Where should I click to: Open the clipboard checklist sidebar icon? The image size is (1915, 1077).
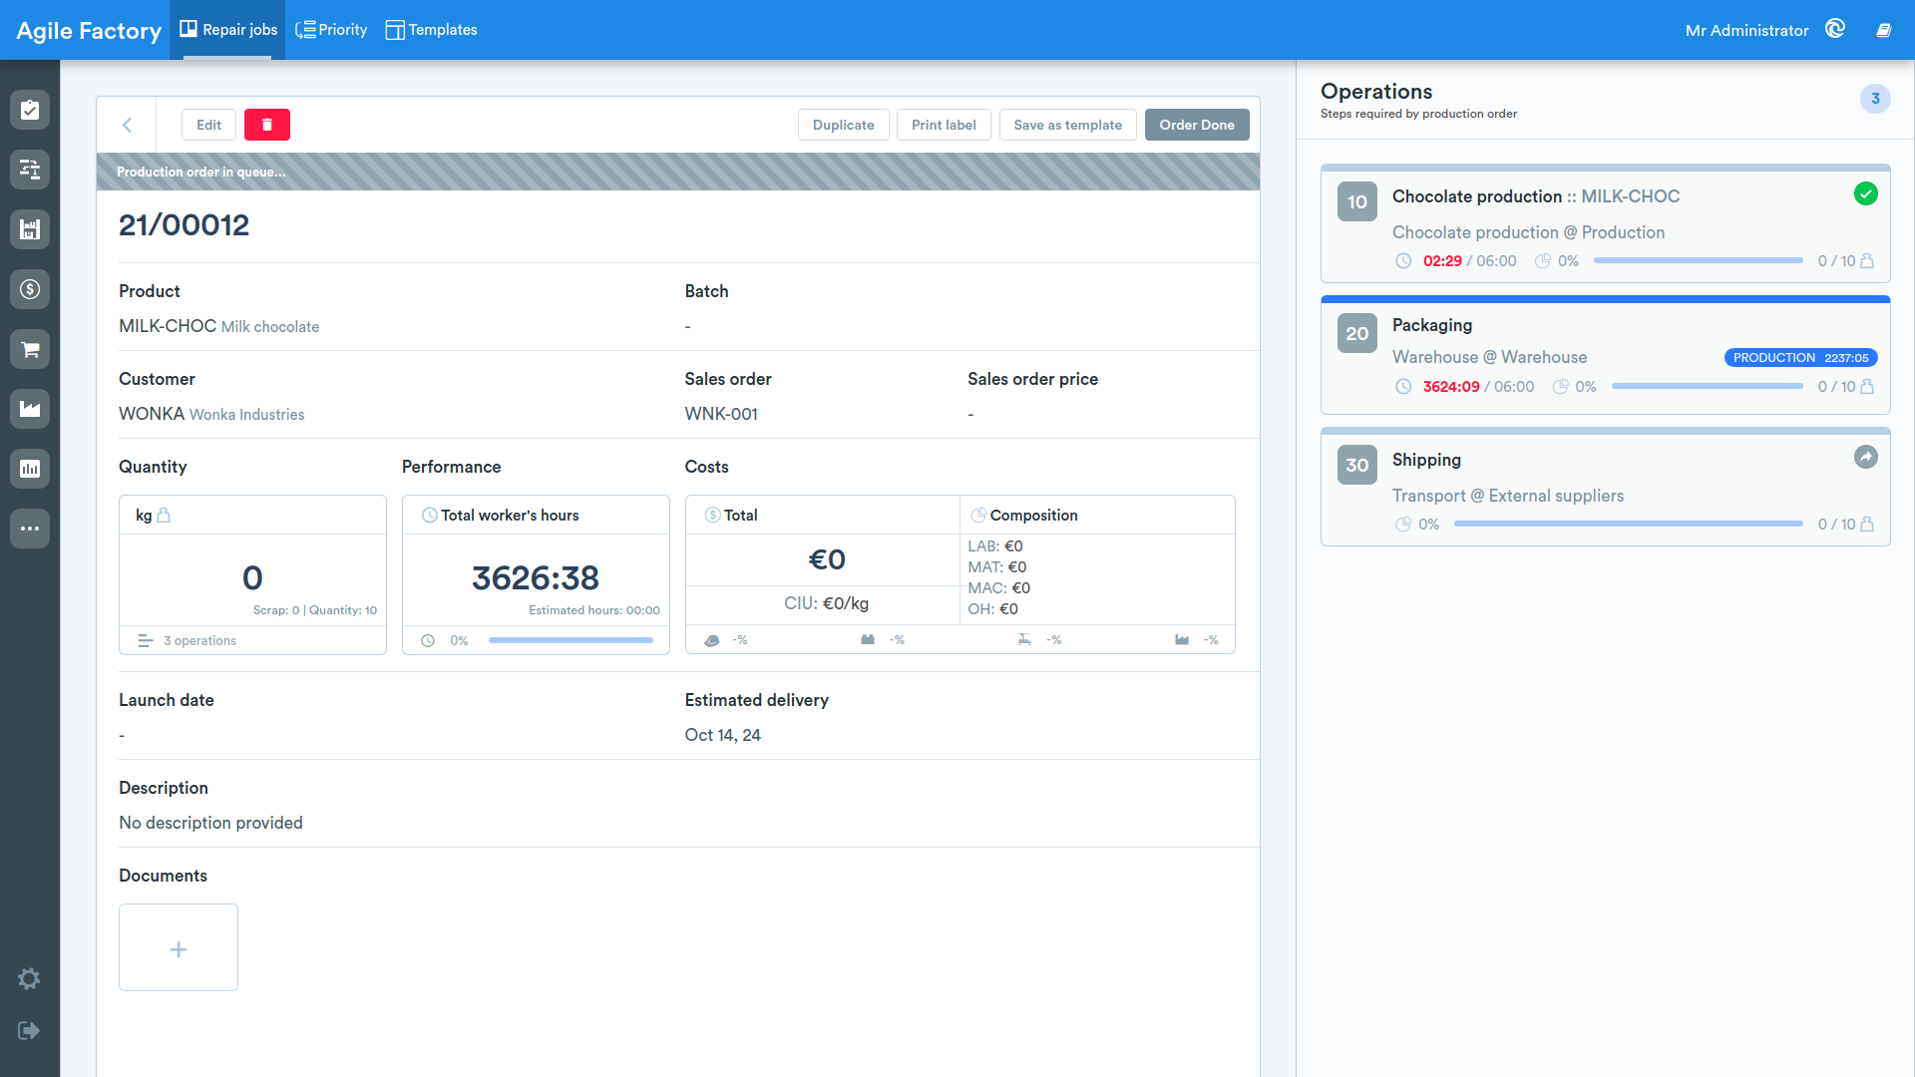tap(30, 110)
